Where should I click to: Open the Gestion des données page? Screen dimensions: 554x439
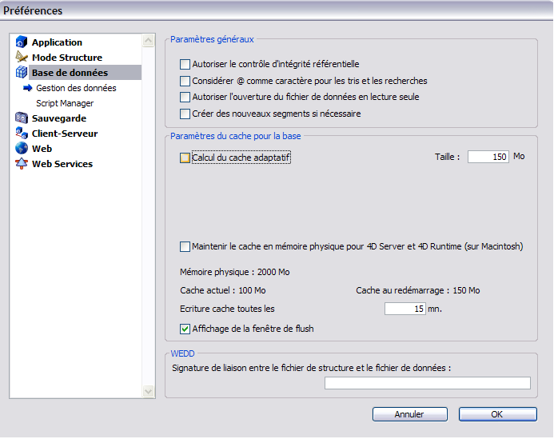coord(76,88)
